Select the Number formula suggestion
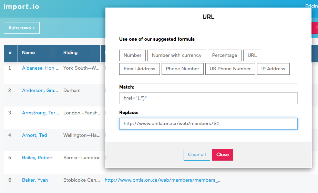Image resolution: width=318 pixels, height=193 pixels. point(132,55)
